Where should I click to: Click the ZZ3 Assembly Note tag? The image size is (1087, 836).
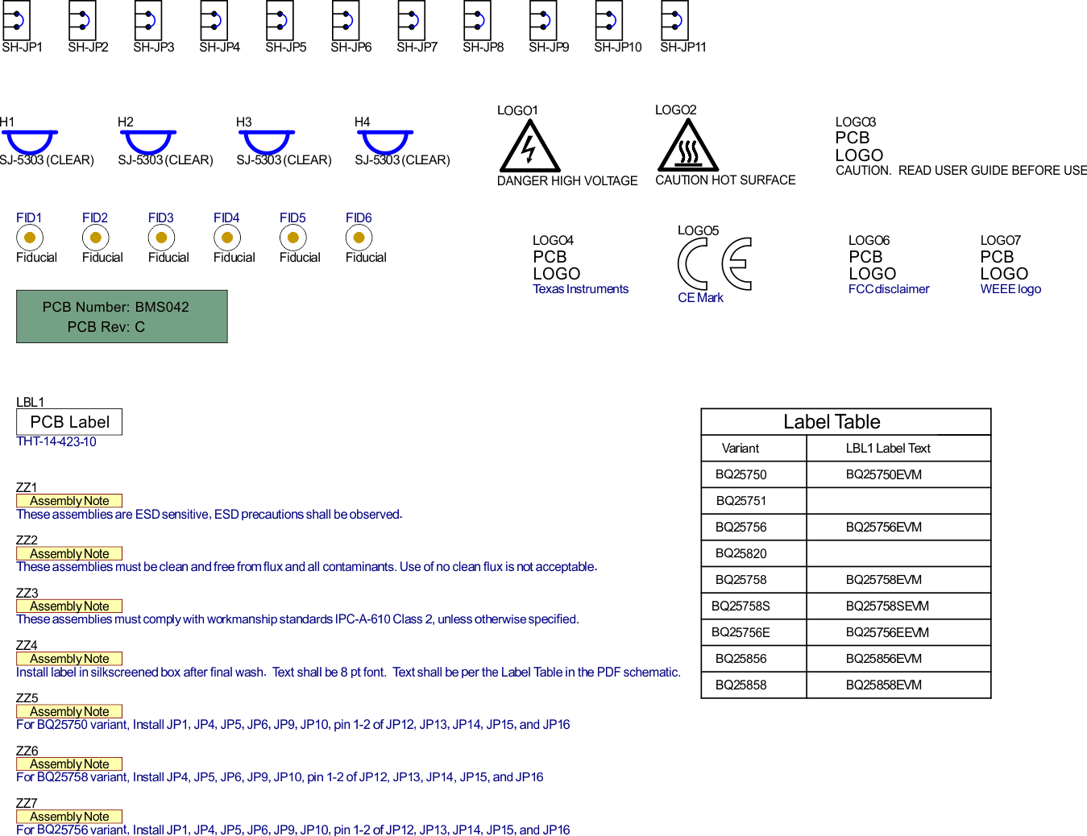69,606
